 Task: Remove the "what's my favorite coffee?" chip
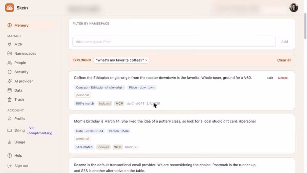[146, 60]
